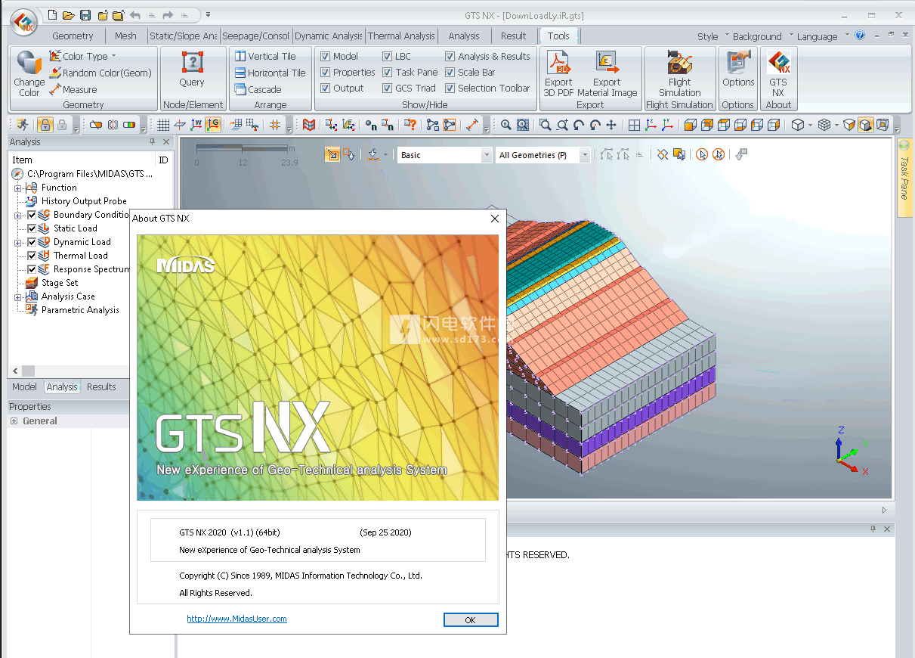Viewport: 915px width, 658px height.
Task: Click the undo arrow in quick access toolbar
Action: tap(135, 15)
